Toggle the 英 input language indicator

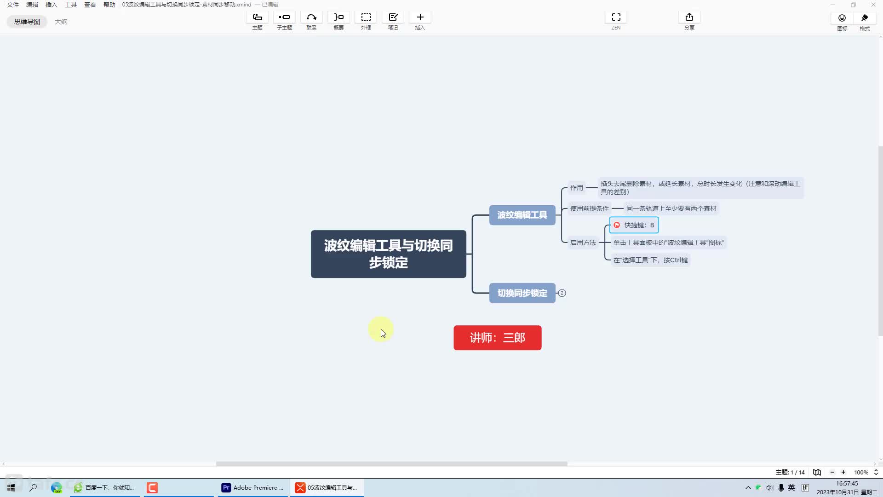(791, 487)
